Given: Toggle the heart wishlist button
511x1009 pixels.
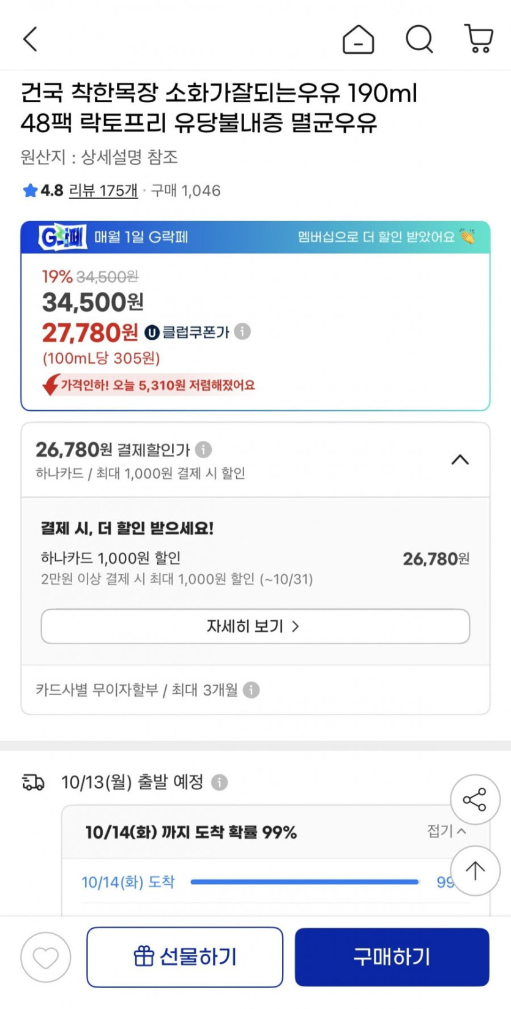Looking at the screenshot, I should pos(46,957).
